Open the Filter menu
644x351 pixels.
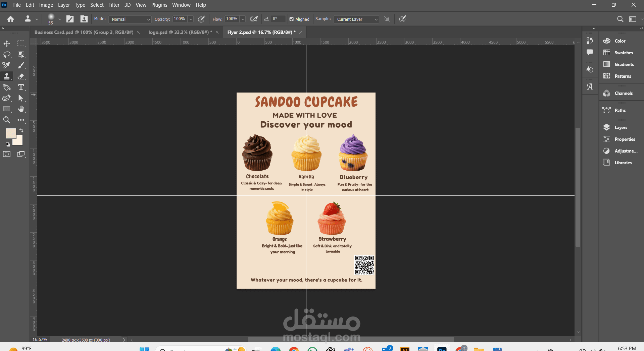[114, 5]
